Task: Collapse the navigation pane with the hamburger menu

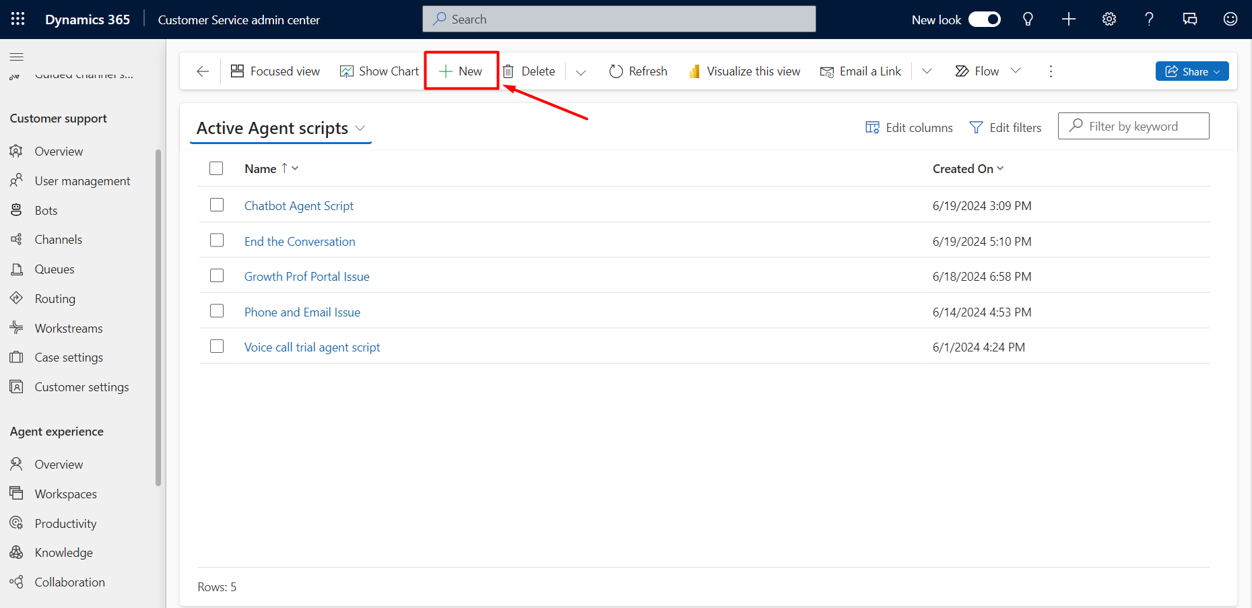Action: [x=16, y=57]
